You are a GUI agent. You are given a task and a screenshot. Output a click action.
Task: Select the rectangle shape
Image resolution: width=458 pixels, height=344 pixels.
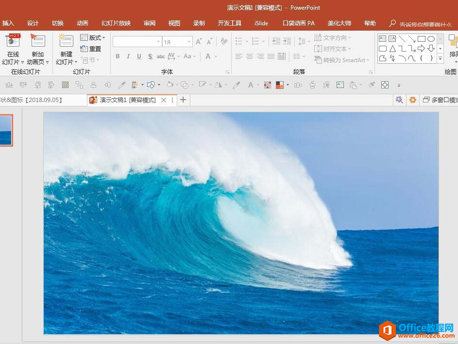(x=422, y=38)
